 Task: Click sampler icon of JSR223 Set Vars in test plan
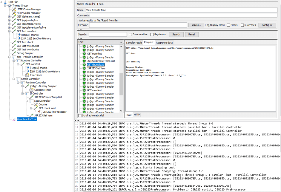(x=32, y=115)
